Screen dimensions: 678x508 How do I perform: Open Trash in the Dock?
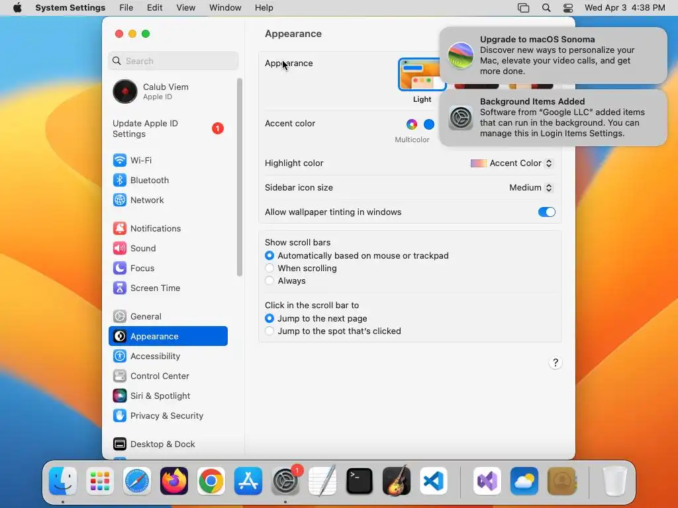coord(614,481)
